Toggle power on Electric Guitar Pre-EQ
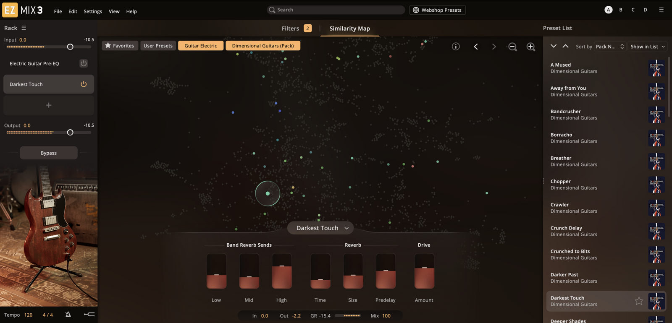 [x=84, y=63]
